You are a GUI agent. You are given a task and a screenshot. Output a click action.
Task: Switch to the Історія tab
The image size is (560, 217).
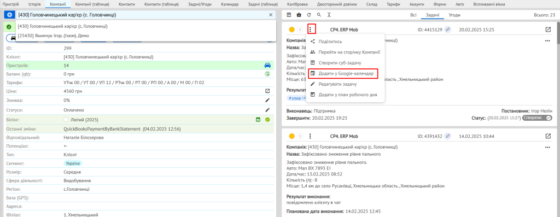[34, 4]
